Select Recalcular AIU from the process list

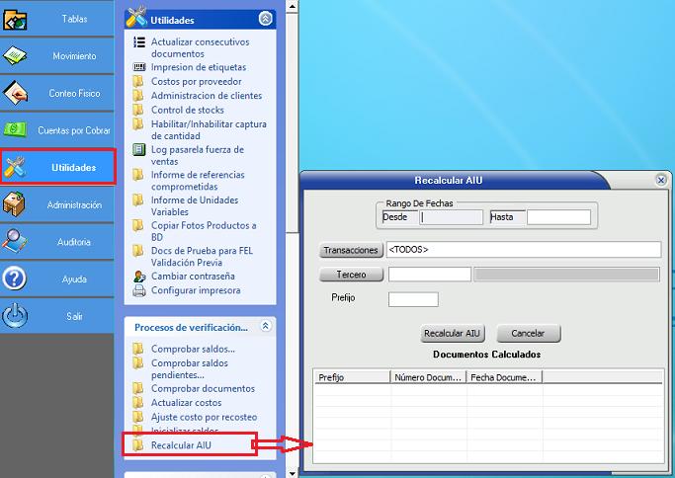181,445
